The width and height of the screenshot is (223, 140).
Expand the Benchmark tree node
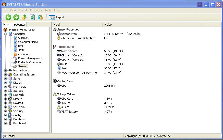pos(5,123)
